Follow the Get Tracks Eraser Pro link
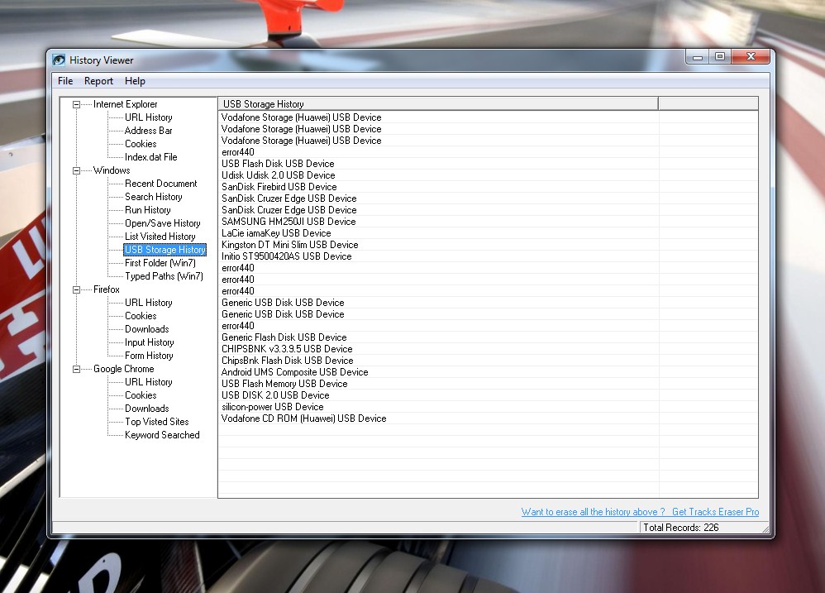This screenshot has width=825, height=593. pos(715,512)
